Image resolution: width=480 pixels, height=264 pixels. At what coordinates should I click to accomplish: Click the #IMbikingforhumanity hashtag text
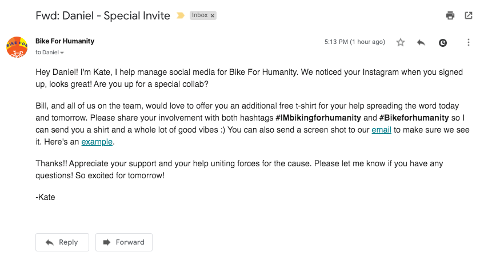[x=318, y=119]
